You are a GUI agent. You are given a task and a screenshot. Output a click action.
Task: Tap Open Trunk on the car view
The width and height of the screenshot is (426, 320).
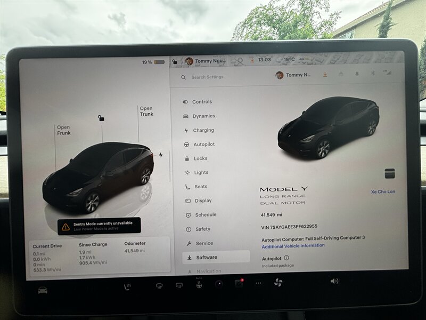coord(146,111)
